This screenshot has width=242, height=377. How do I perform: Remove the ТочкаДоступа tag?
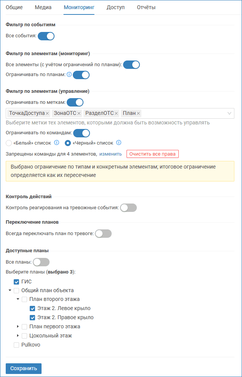[47, 113]
